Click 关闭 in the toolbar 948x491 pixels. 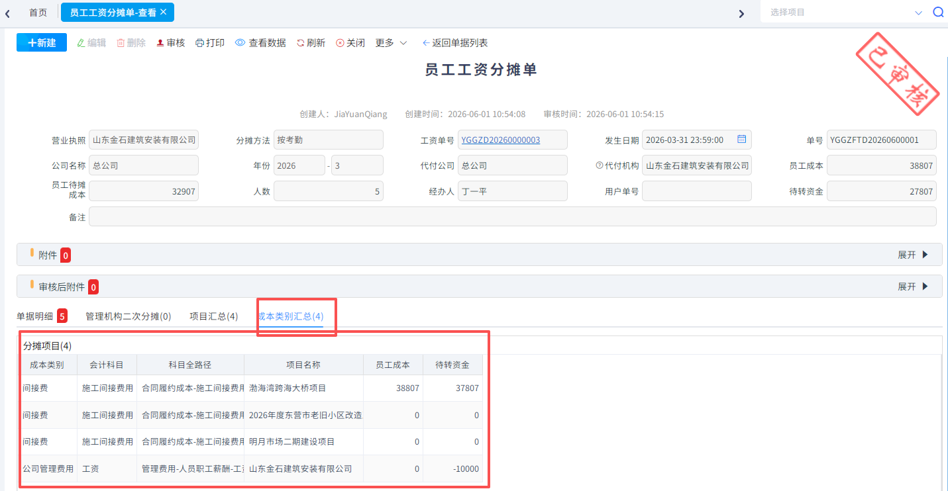pyautogui.click(x=350, y=42)
